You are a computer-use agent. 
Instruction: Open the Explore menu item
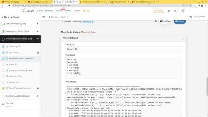(x=40, y=11)
